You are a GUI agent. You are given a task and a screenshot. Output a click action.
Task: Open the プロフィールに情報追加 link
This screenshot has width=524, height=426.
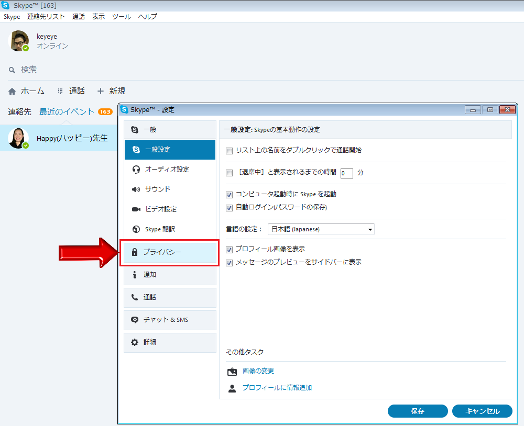277,388
